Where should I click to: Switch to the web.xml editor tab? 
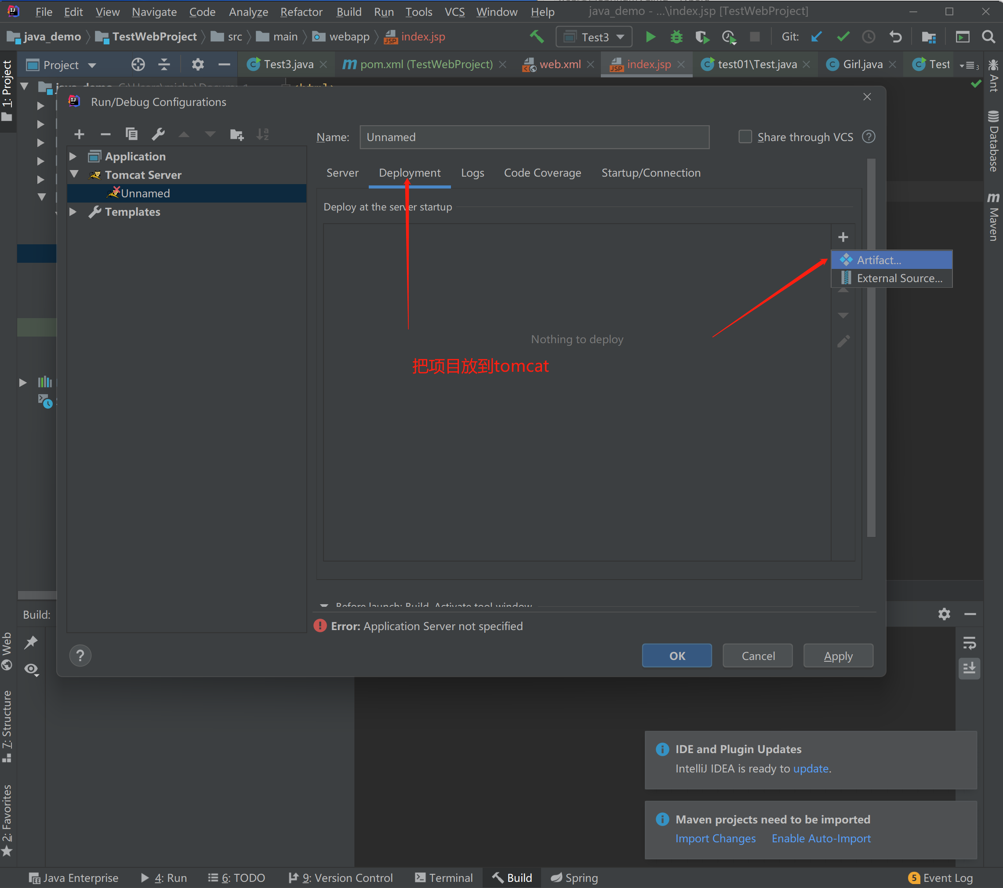point(559,64)
